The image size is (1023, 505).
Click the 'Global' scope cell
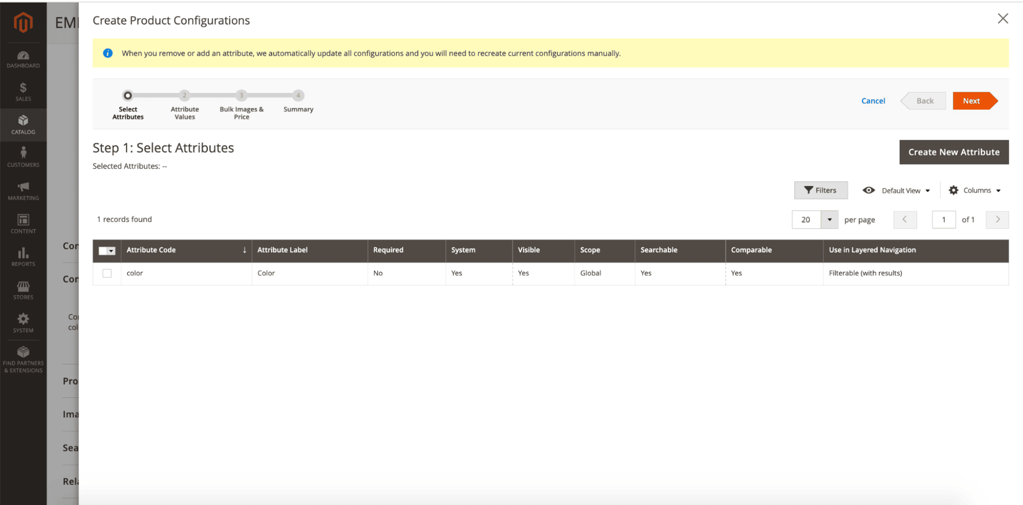coord(605,273)
